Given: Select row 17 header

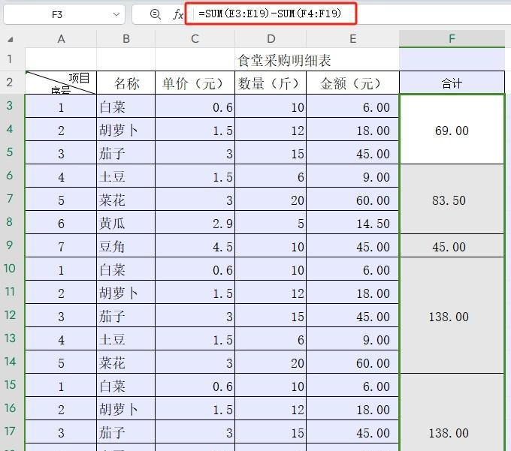Looking at the screenshot, I should tap(10, 431).
